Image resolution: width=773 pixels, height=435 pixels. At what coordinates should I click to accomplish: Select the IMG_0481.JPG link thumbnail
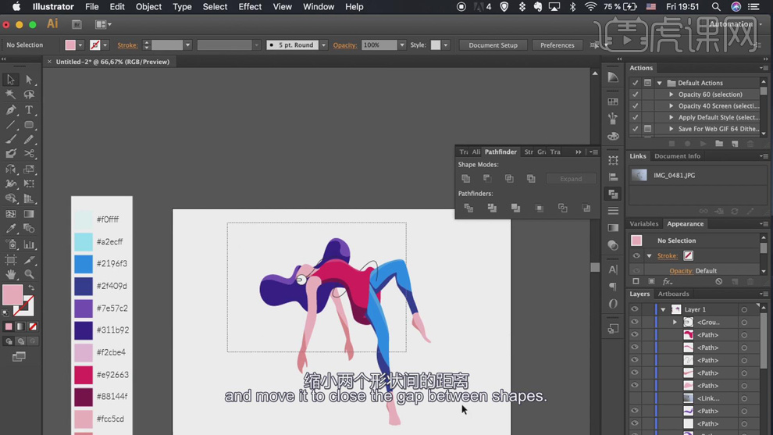639,176
